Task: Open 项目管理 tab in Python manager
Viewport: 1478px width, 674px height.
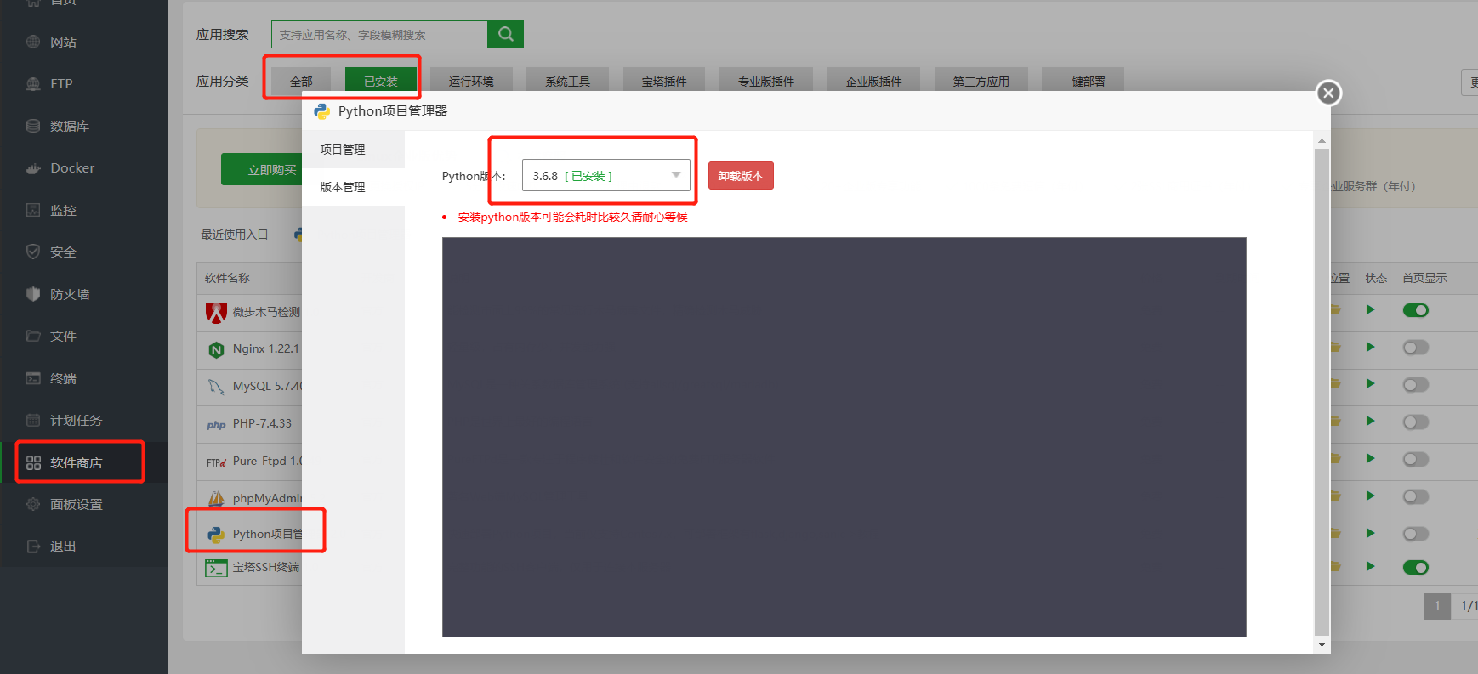Action: pos(353,150)
